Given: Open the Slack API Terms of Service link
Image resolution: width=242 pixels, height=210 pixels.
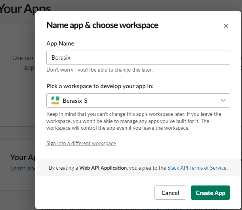Looking at the screenshot, I should 197,168.
